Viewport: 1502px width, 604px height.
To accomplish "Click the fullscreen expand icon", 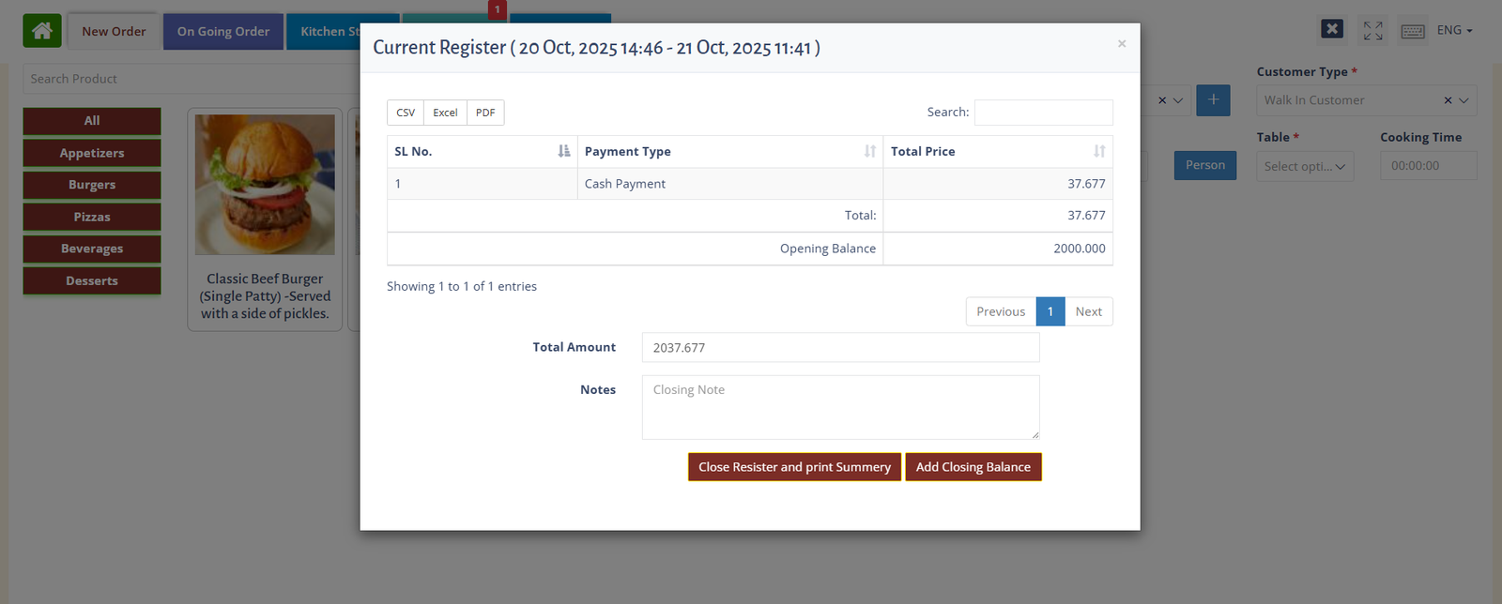I will pyautogui.click(x=1372, y=31).
